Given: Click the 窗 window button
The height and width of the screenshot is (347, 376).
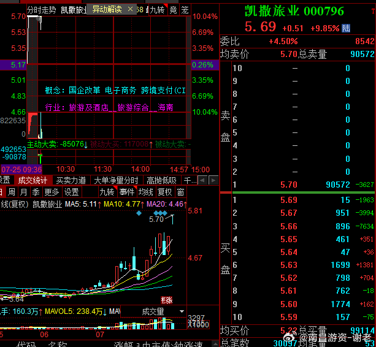Looking at the screenshot, I should click(180, 192).
